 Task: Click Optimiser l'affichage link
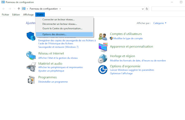[x=121, y=74]
